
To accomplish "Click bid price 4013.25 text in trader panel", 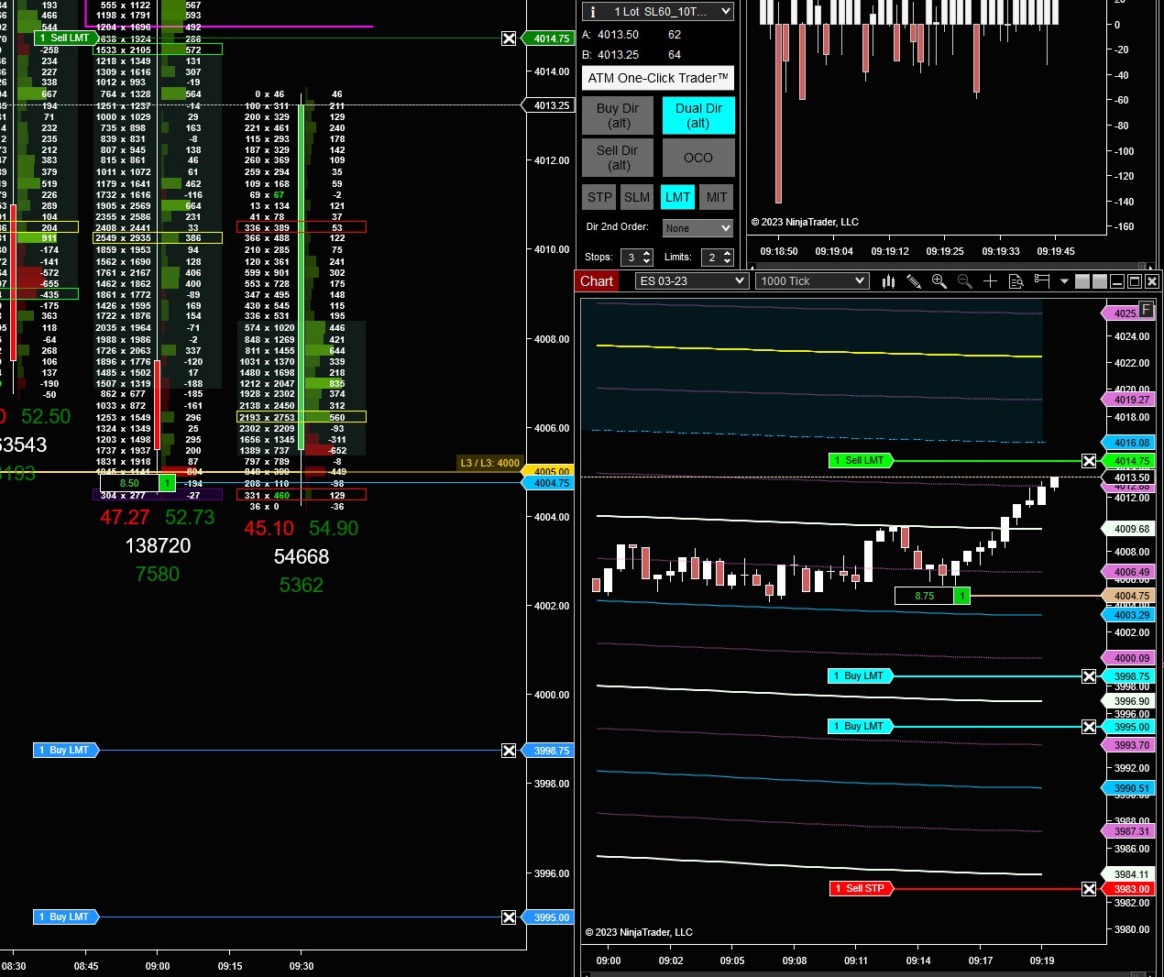I will coord(618,55).
